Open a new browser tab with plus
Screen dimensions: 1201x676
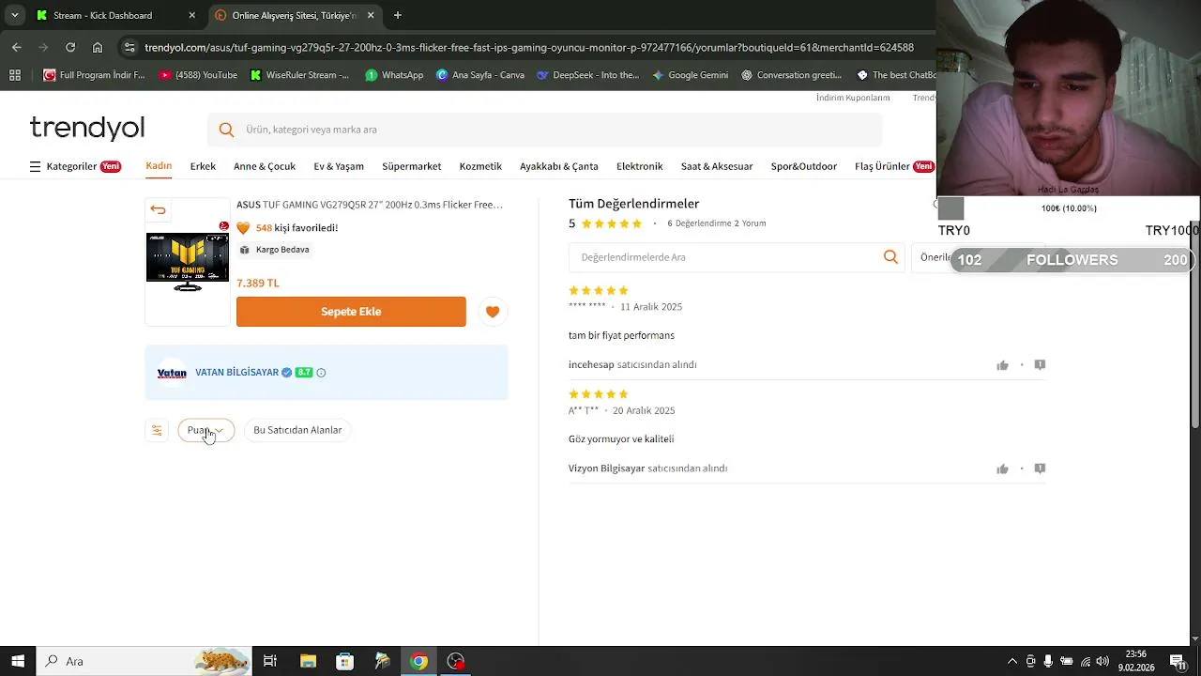pyautogui.click(x=398, y=15)
